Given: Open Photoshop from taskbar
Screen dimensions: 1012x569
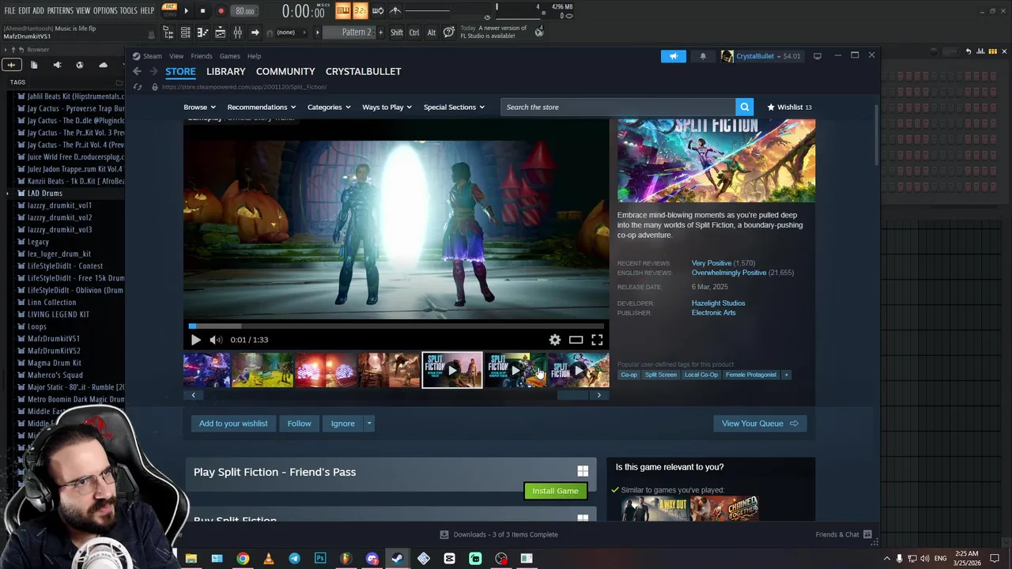Looking at the screenshot, I should pyautogui.click(x=320, y=559).
